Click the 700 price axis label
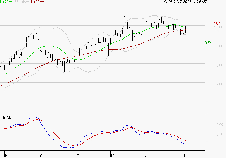The width and height of the screenshot is (226, 158). pos(220,84)
